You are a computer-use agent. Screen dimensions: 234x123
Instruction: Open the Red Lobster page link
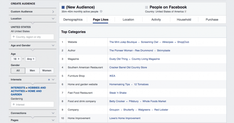(x=161, y=110)
